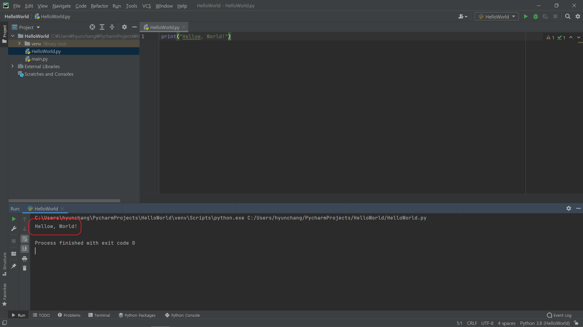Switch to the Terminal tool tab

(99, 315)
